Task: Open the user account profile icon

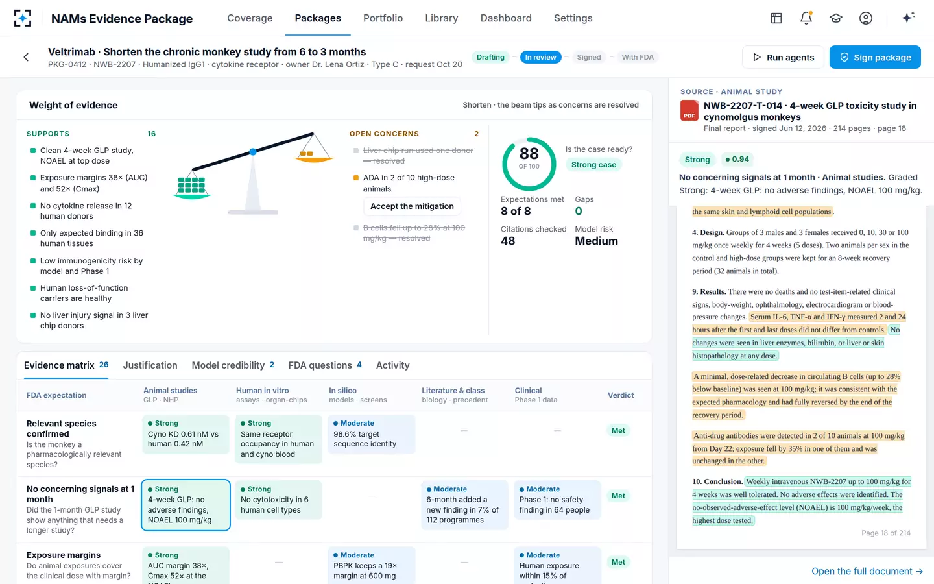Action: point(866,18)
